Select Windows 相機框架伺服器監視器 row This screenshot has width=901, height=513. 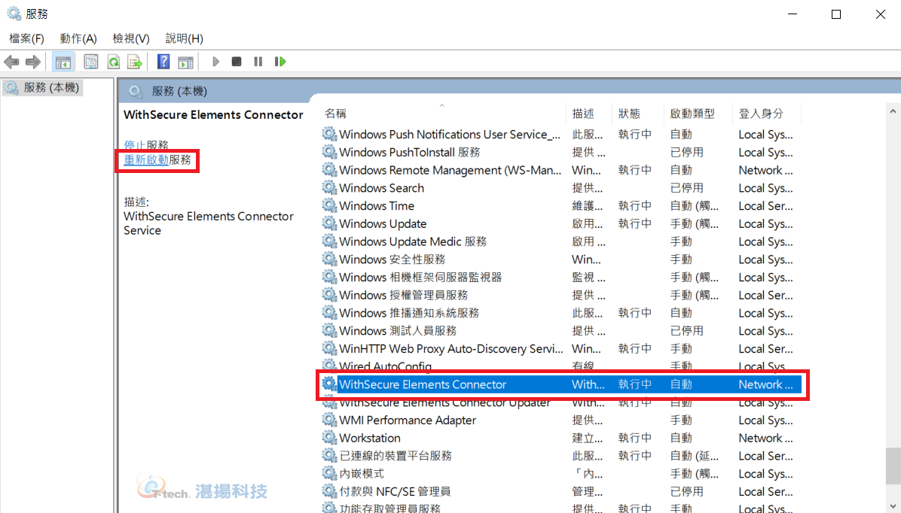tap(560, 277)
